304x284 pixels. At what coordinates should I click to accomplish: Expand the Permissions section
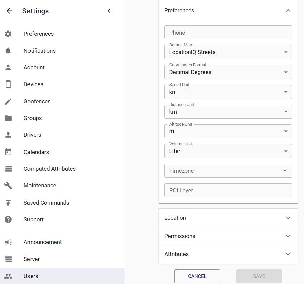point(228,236)
